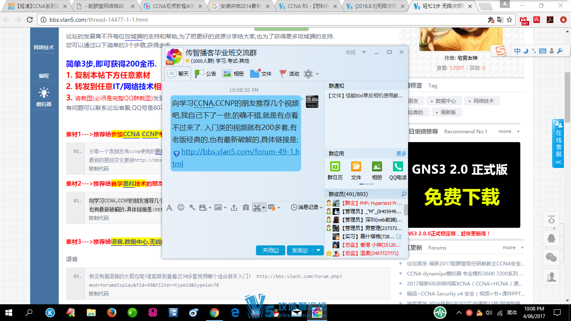Click the magic wand icon in chat toolbar
The height and width of the screenshot is (321, 571).
click(x=192, y=207)
